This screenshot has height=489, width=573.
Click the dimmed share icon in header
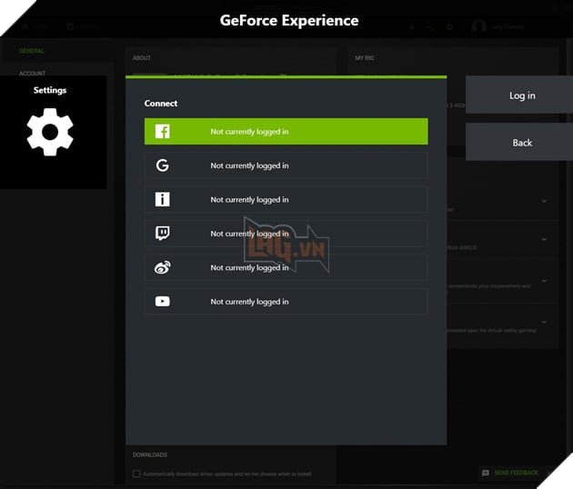[x=430, y=26]
